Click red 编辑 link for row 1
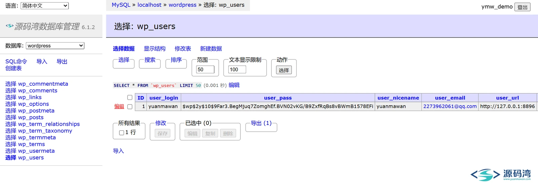 (119, 106)
